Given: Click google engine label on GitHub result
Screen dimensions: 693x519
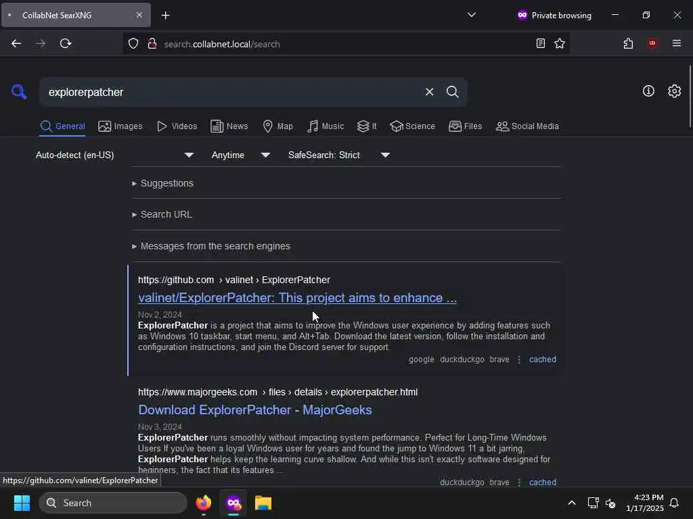Looking at the screenshot, I should click(421, 360).
